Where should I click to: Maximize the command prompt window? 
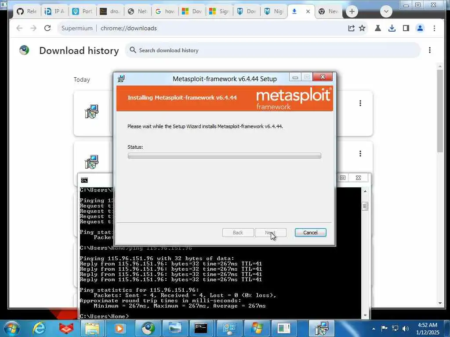343,178
